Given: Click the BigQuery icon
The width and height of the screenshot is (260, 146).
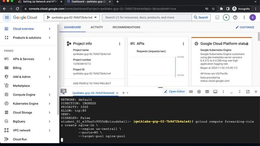Looking at the screenshot, I should [6, 121].
